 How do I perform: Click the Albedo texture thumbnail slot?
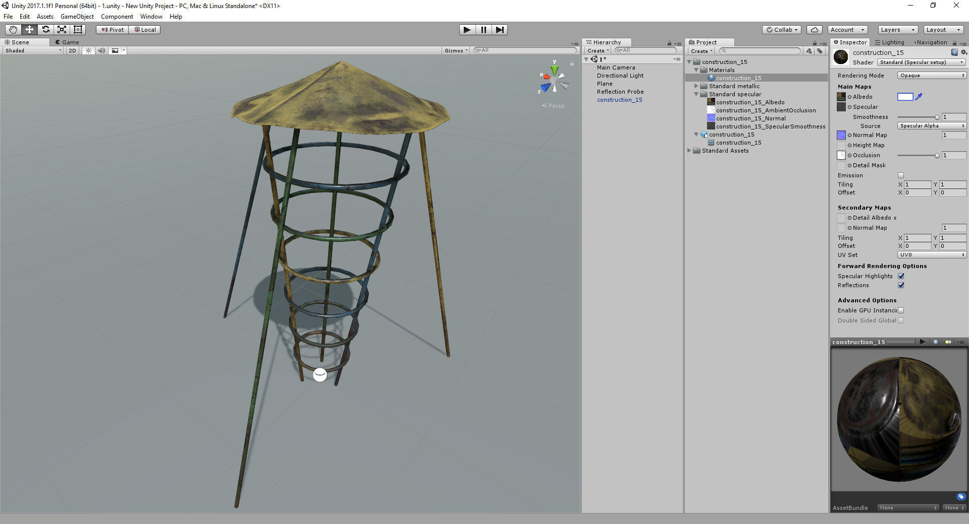pos(841,97)
